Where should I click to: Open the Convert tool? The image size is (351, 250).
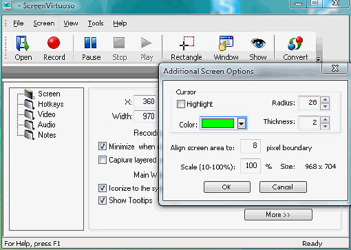coord(295,43)
